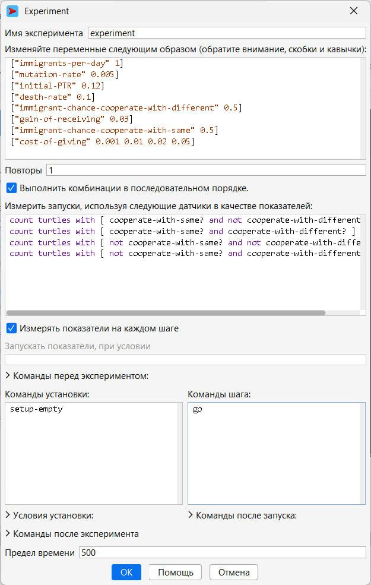Click the setup commands box with setup-empty
This screenshot has width=371, height=585.
93,453
